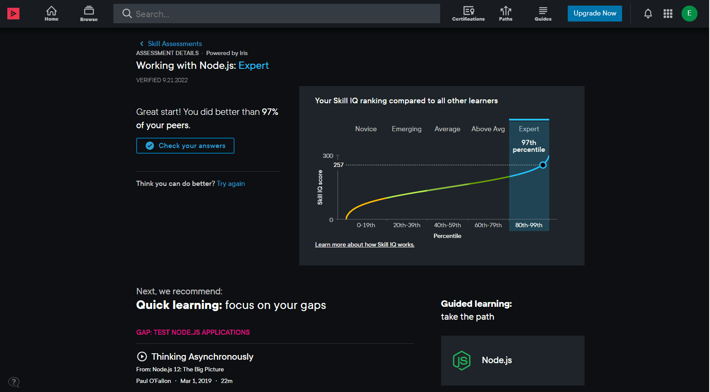This screenshot has width=710, height=392.
Task: Click the 97th percentile label
Action: click(x=529, y=146)
